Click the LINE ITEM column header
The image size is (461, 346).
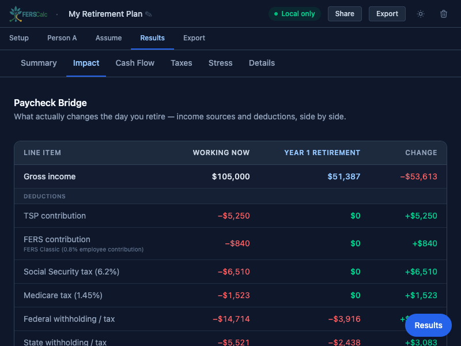[x=42, y=153]
